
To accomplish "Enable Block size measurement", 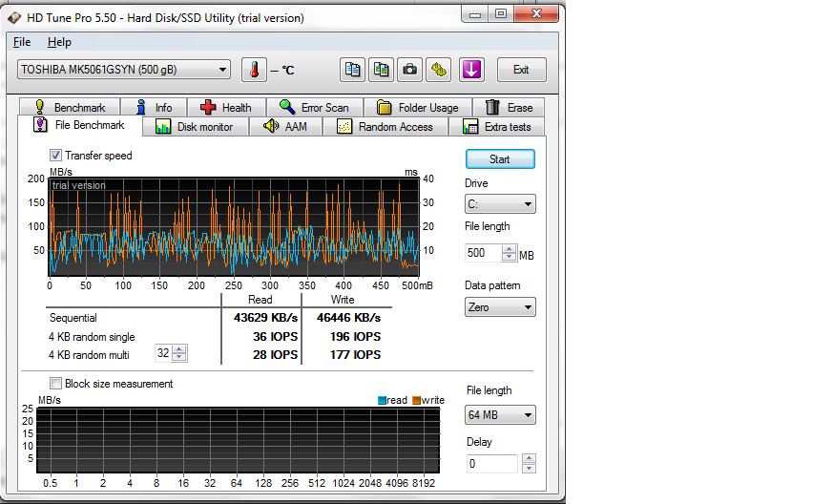I will (x=56, y=384).
